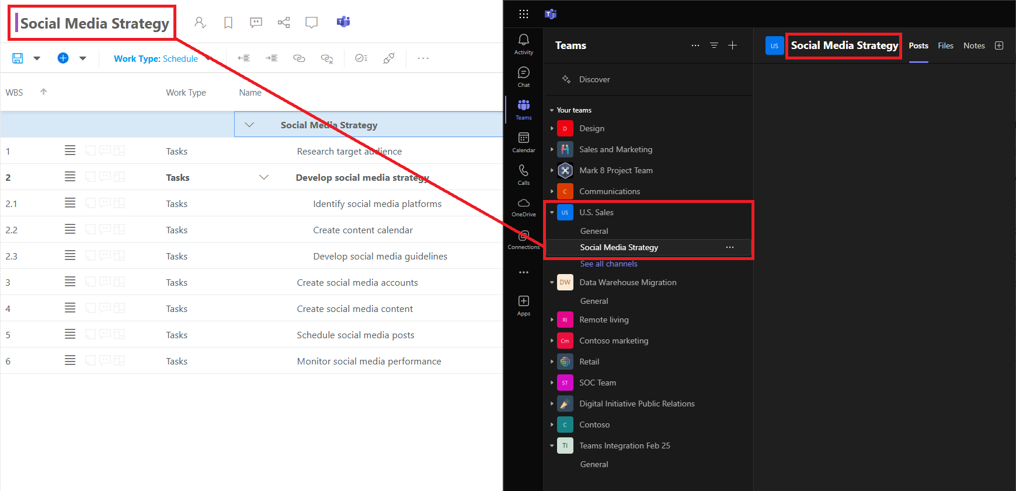Open Calls in the Teams sidebar

(524, 175)
